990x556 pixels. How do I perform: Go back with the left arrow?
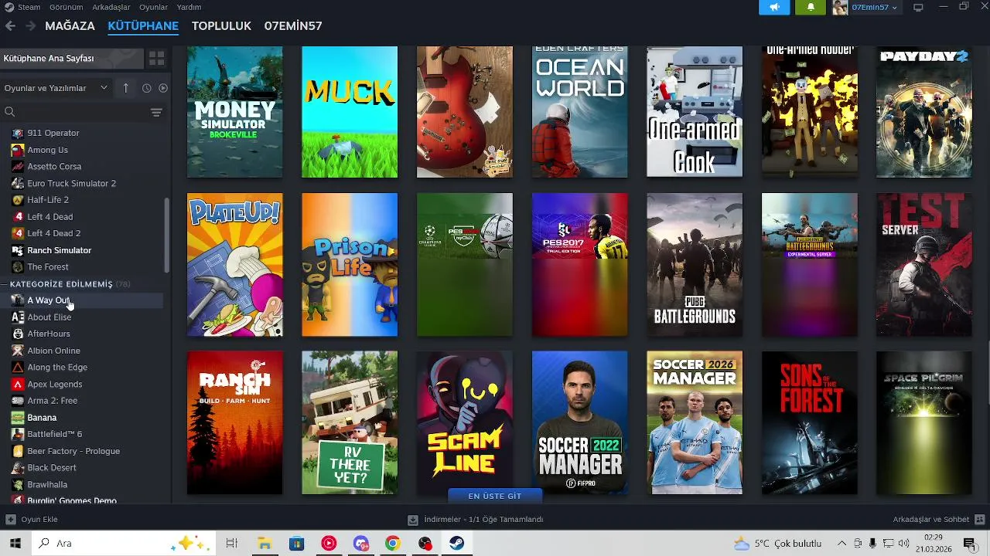(x=10, y=25)
